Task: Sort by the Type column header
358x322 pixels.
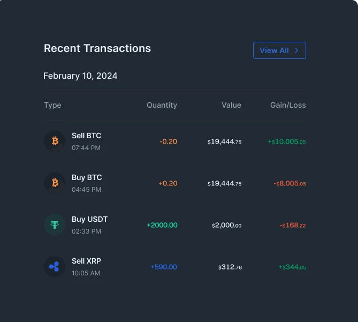Action: click(x=52, y=105)
